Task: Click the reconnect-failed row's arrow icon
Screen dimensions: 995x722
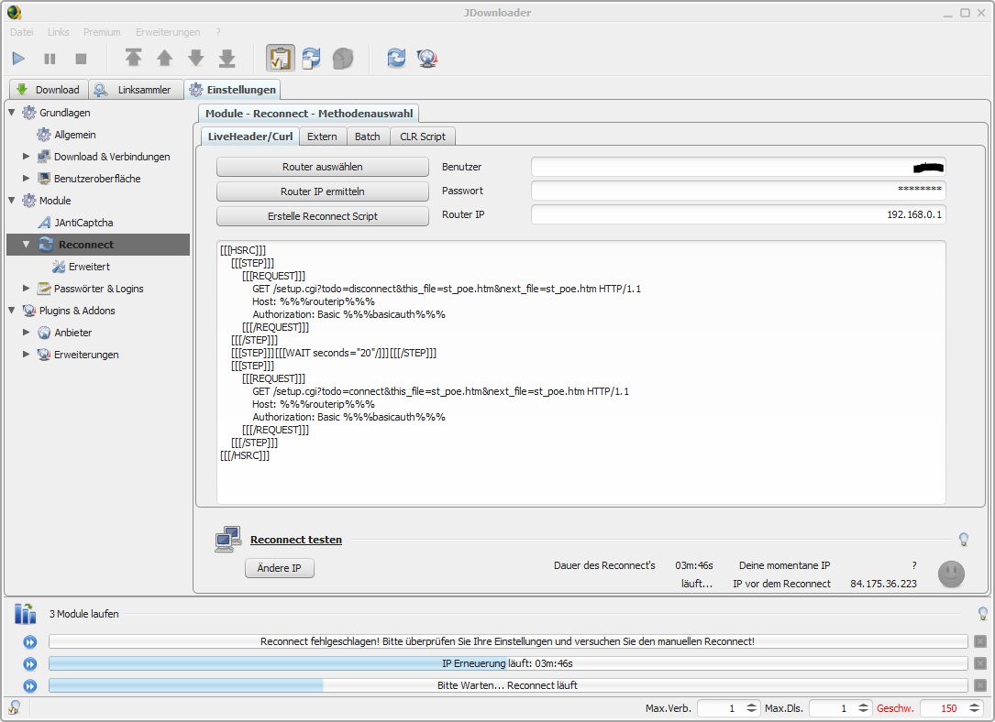Action: 30,642
